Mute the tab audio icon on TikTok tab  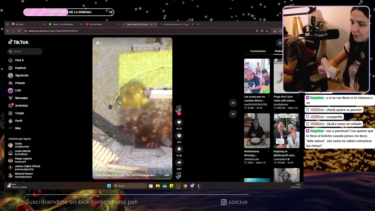(x=151, y=24)
